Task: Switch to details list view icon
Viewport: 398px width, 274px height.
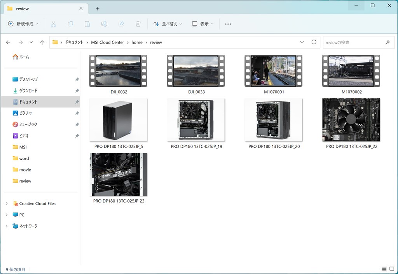Action: [384, 269]
